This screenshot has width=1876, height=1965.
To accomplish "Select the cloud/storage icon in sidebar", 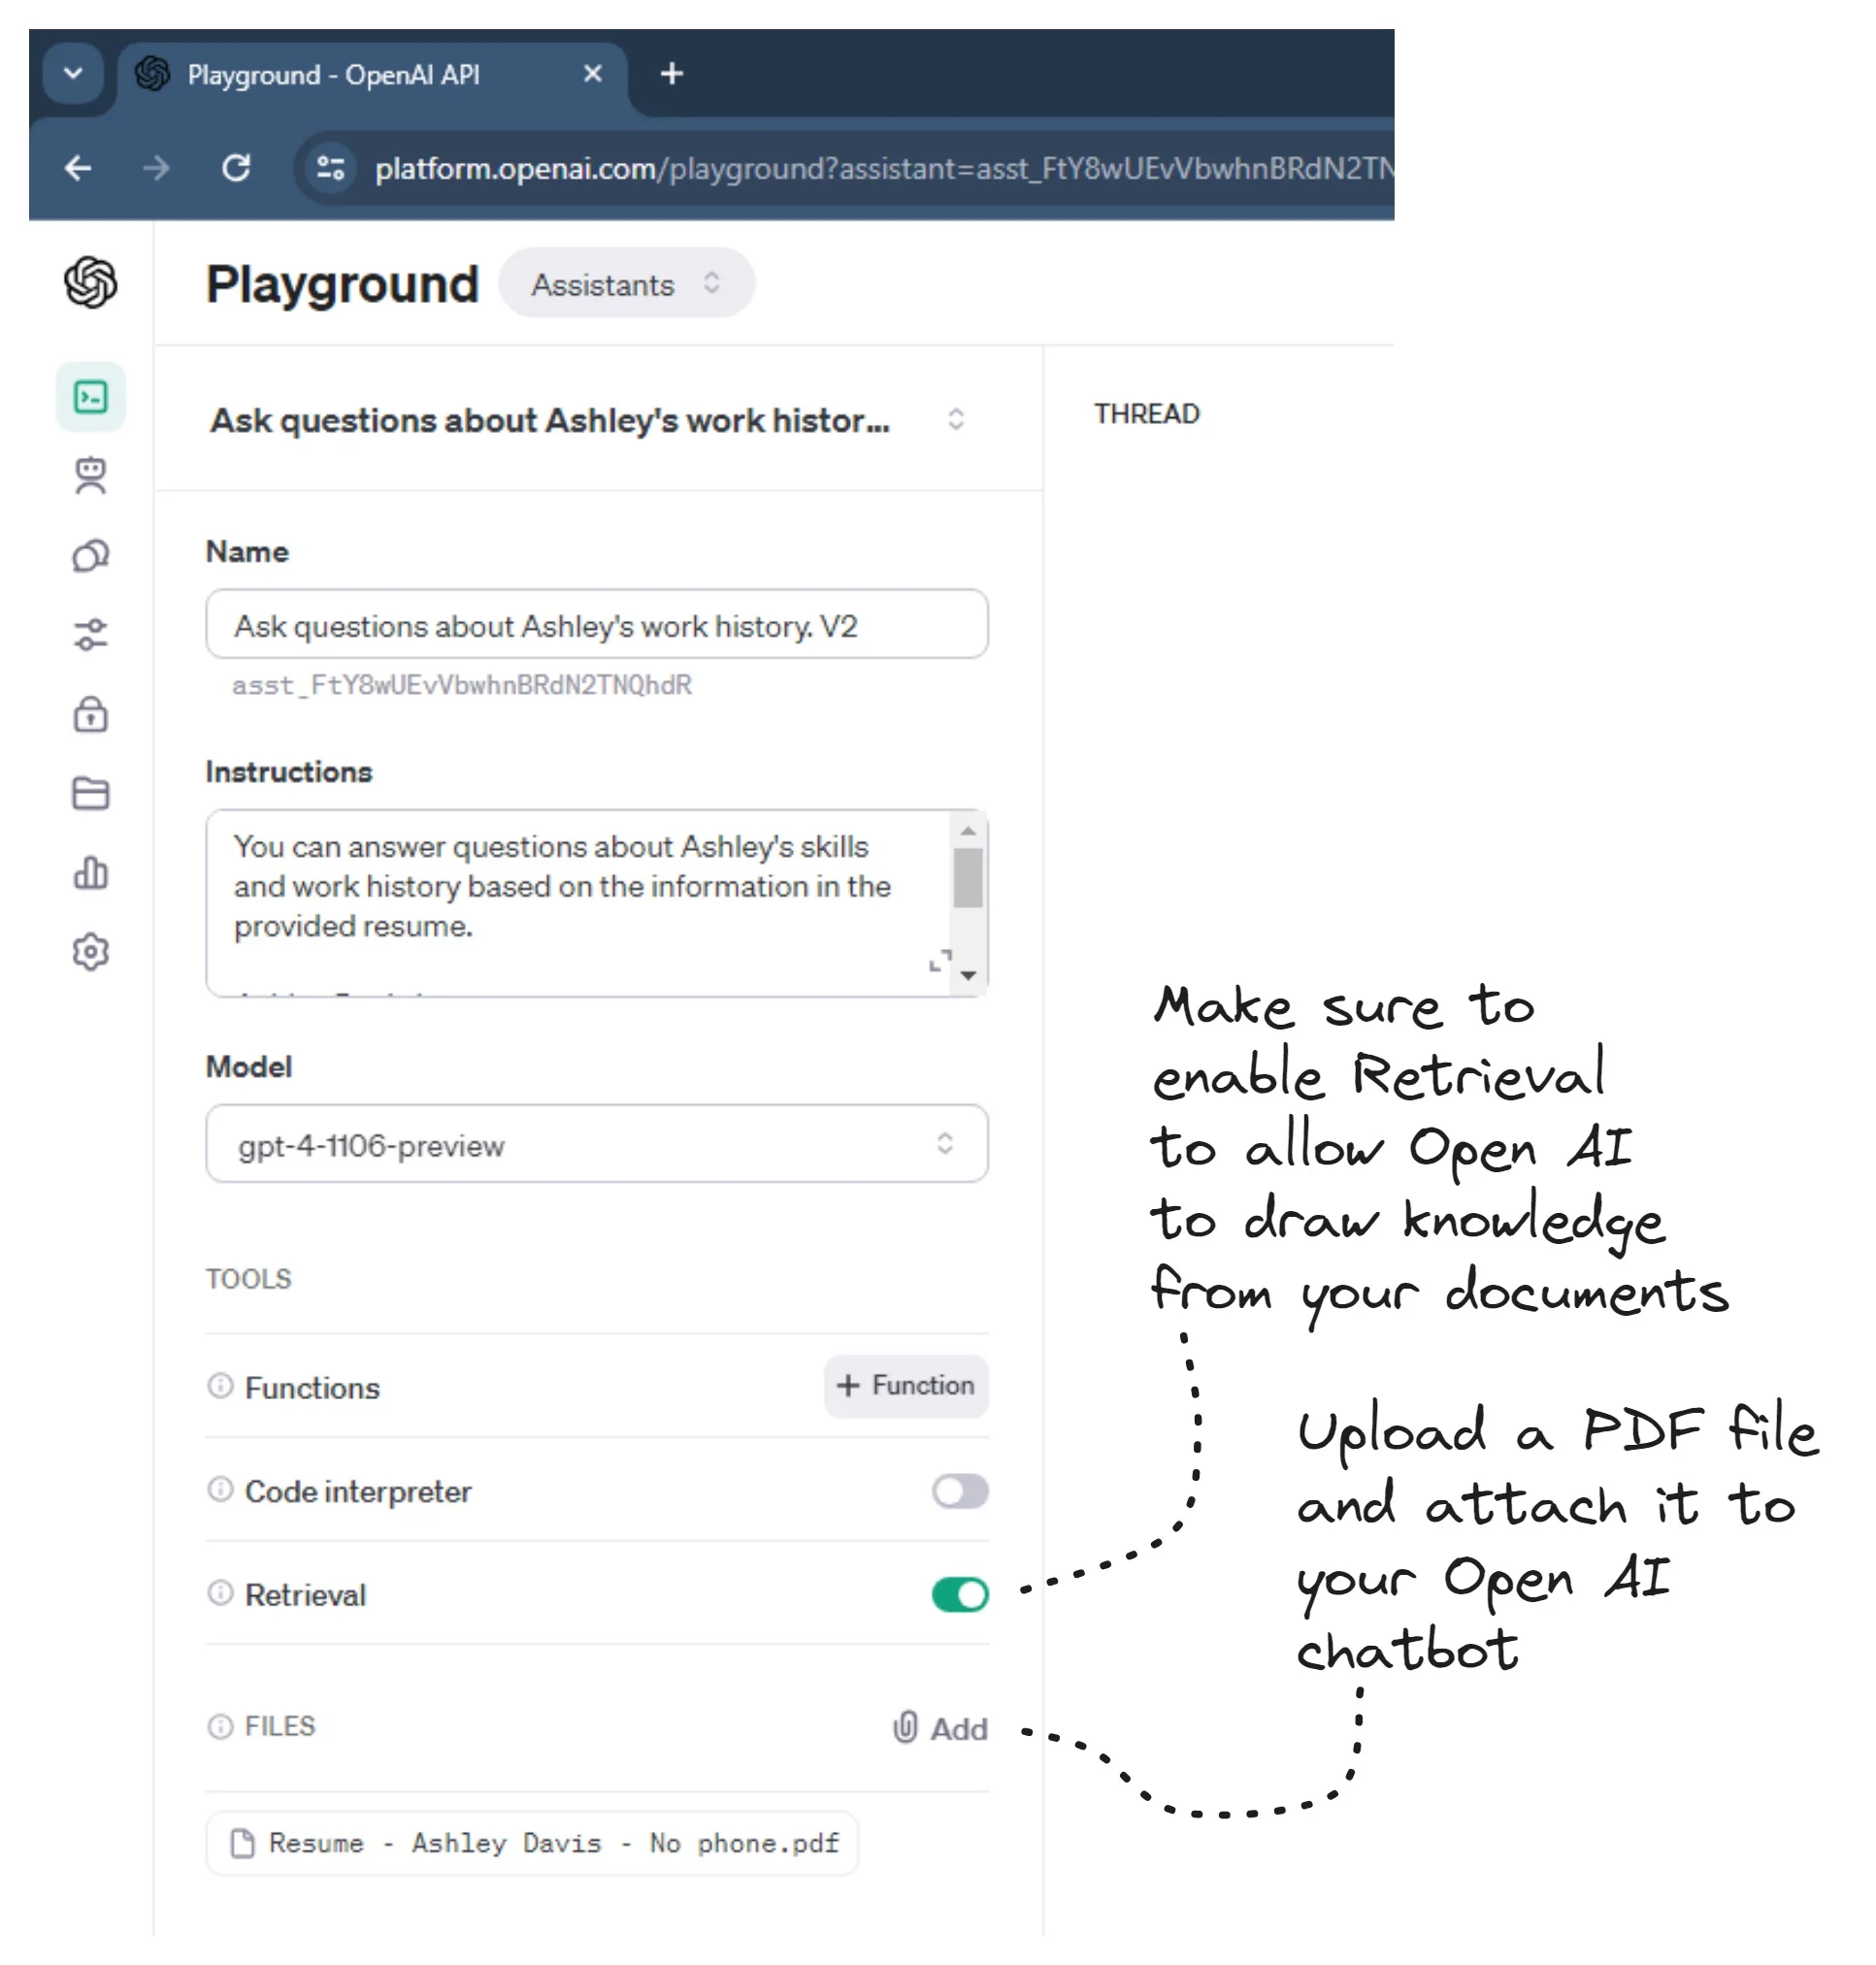I will (x=93, y=795).
